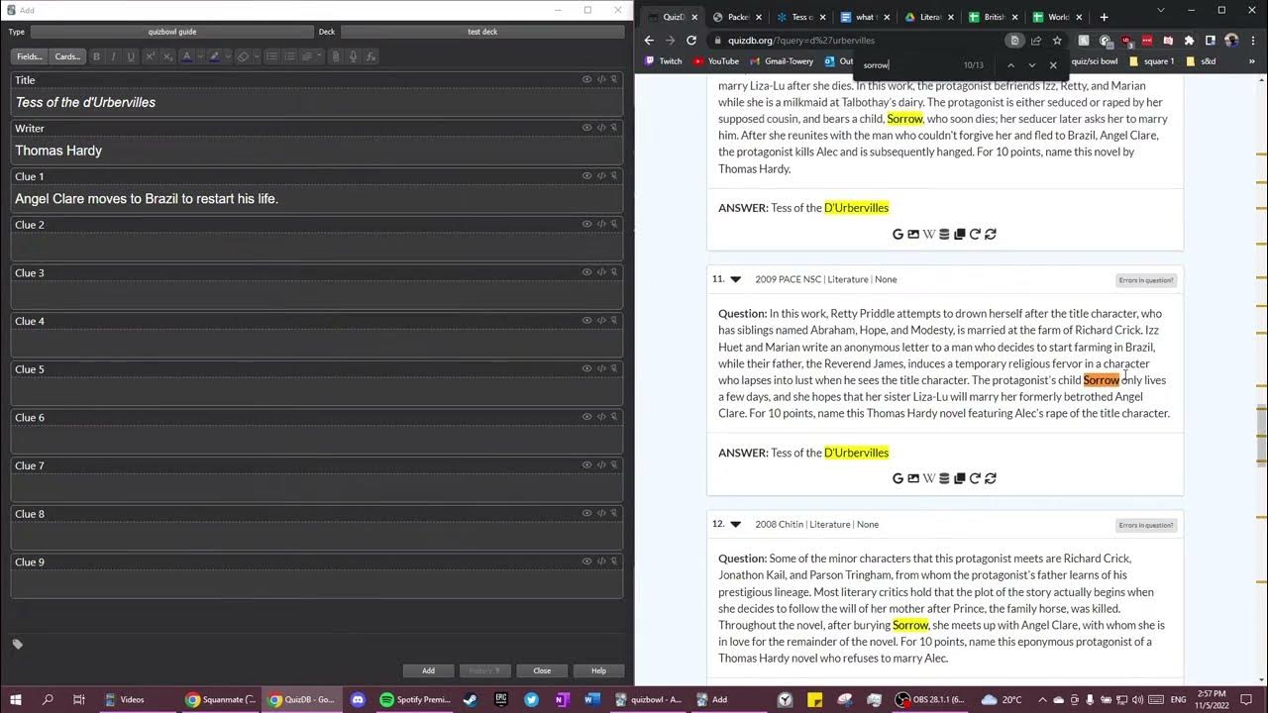Switch to the 'what t' Docs tab
Screen dimensions: 1268x713
(x=865, y=17)
